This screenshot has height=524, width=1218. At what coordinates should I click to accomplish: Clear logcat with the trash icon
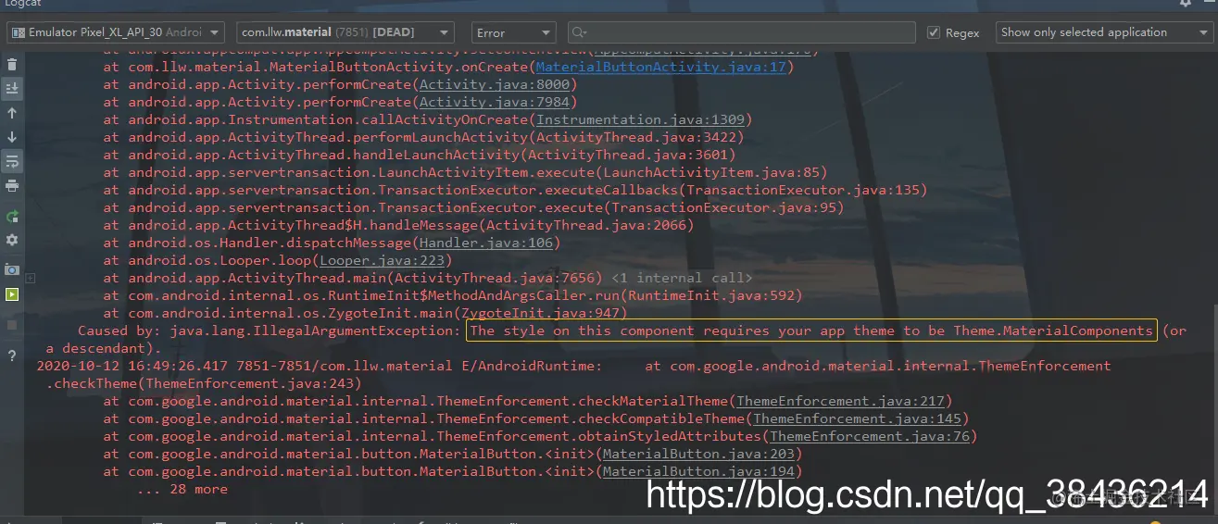[12, 65]
